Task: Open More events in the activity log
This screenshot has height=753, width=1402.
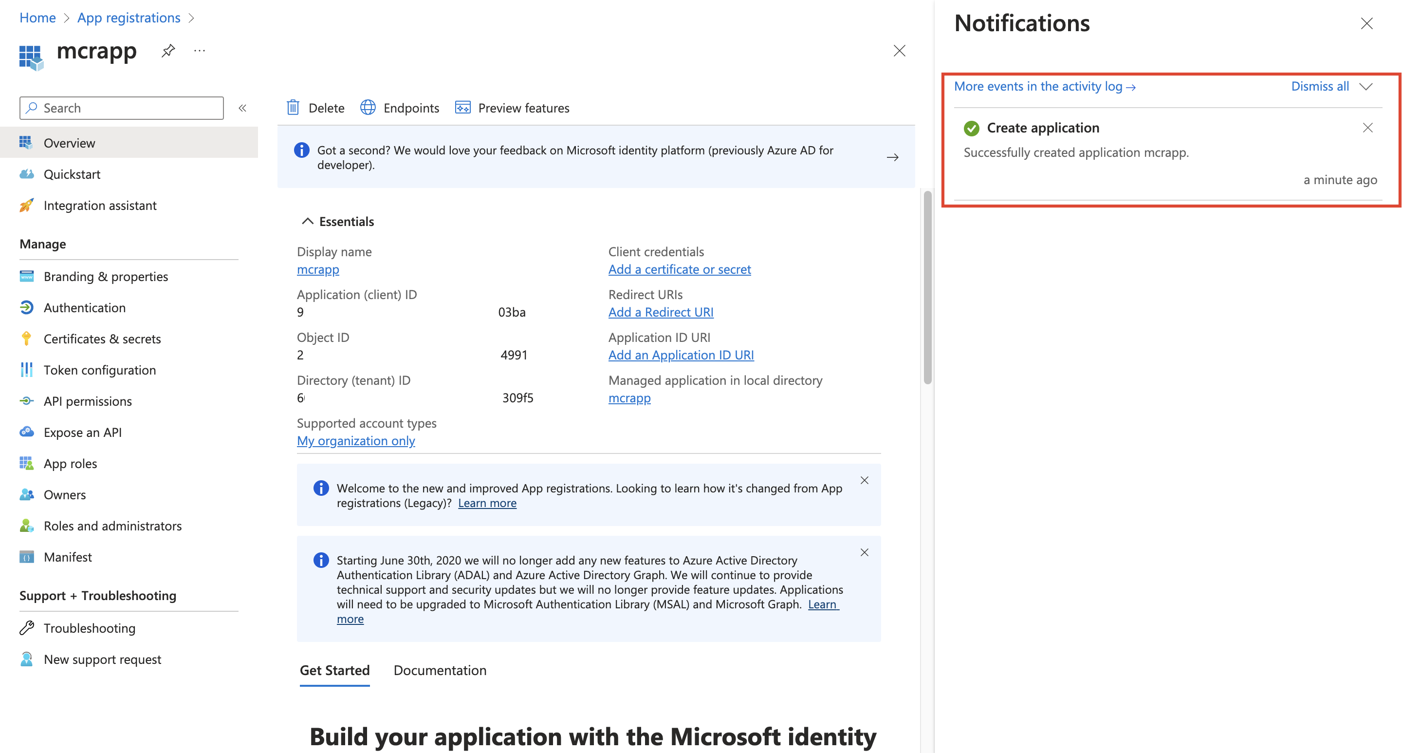Action: point(1044,86)
